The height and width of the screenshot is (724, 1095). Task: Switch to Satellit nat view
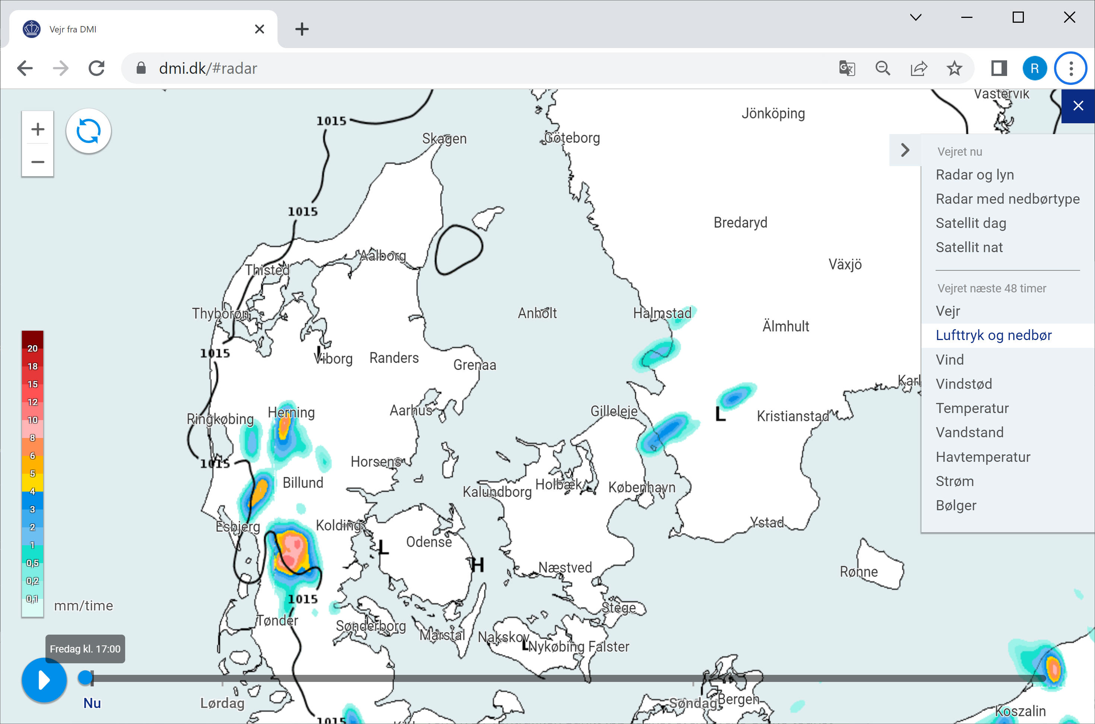[969, 248]
